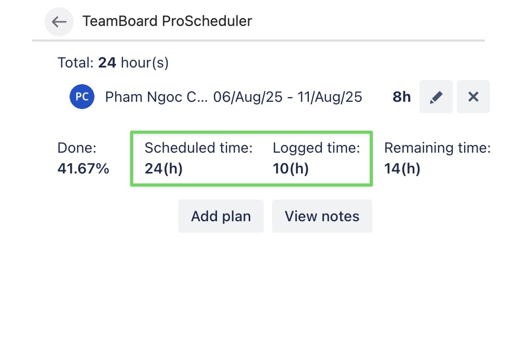Select the delete icon beside the edit pencil
Screen dimensions: 516x349
tap(473, 97)
